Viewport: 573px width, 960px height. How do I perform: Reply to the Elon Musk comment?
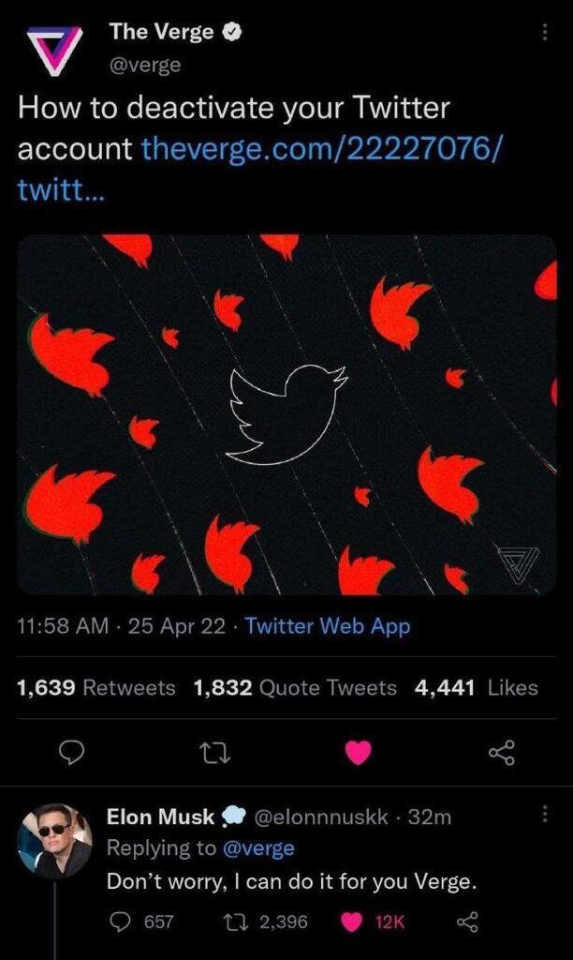pyautogui.click(x=140, y=922)
